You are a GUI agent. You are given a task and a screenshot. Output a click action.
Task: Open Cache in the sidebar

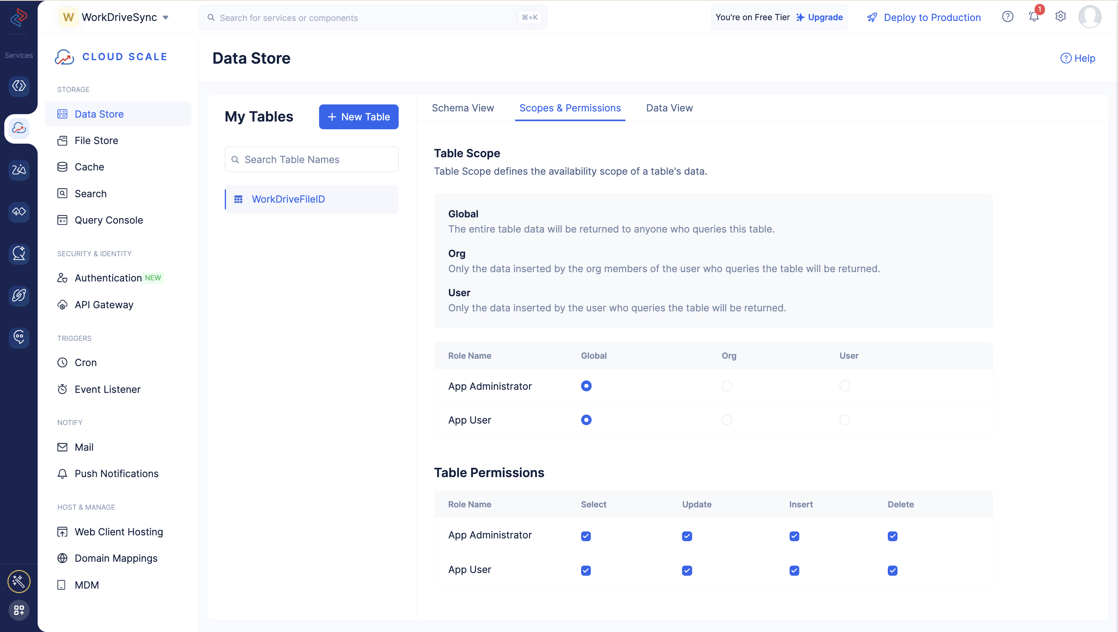pos(118,167)
